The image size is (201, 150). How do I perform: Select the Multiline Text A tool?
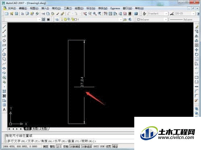click(4, 110)
